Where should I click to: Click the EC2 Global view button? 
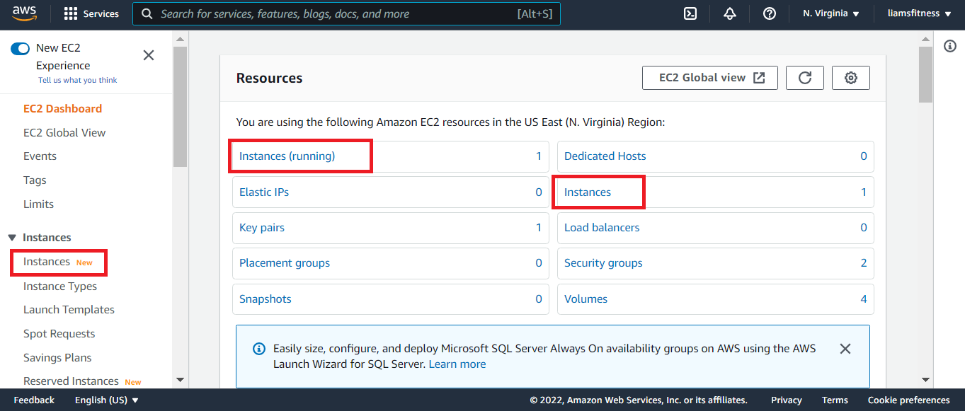(x=710, y=78)
